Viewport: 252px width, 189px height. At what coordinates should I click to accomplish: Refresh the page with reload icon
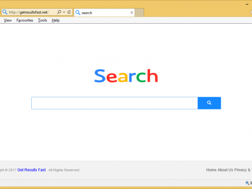pyautogui.click(x=69, y=12)
